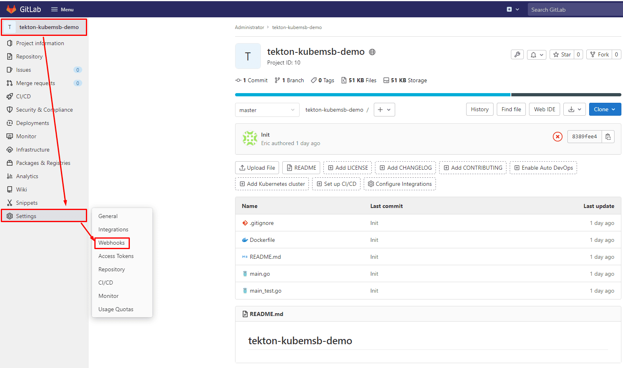Viewport: 623px width, 368px height.
Task: Click the project T avatar in sidebar
Action: click(10, 27)
